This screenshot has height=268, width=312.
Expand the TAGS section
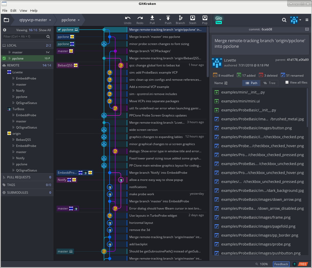tap(27, 185)
